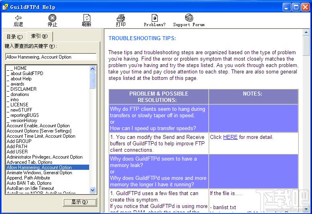Click the Print (打印) printer icon
This screenshot has height=214, width=312.
pyautogui.click(x=121, y=18)
